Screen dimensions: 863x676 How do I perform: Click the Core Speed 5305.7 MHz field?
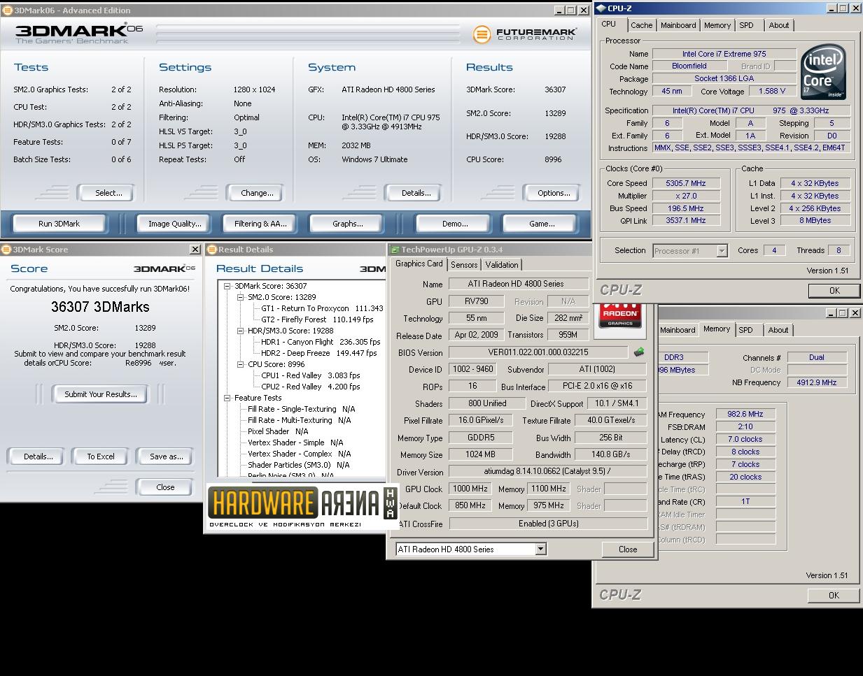[685, 183]
